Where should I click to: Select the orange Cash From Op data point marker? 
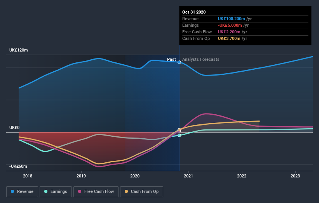point(179,130)
